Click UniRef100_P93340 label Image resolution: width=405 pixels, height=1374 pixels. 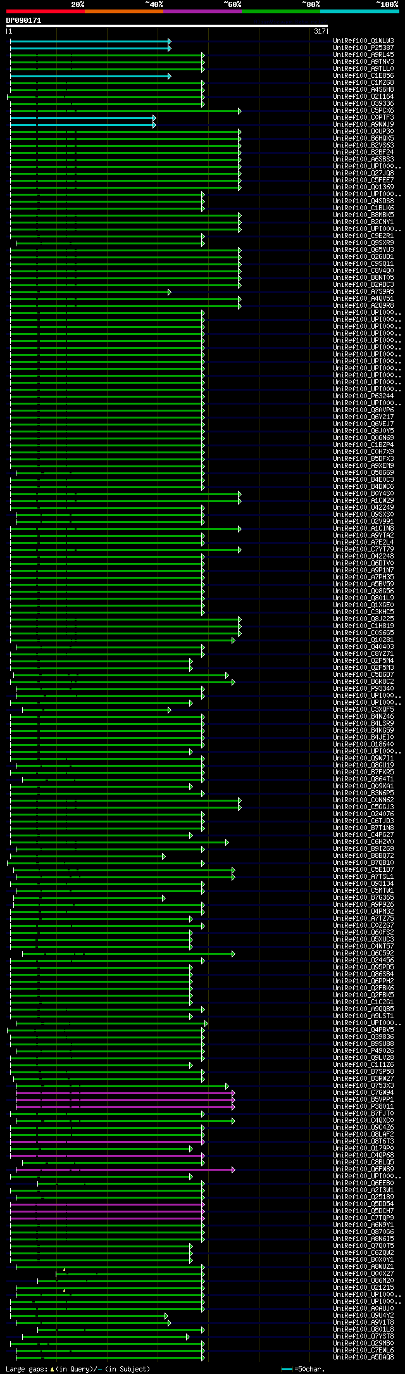pos(363,689)
